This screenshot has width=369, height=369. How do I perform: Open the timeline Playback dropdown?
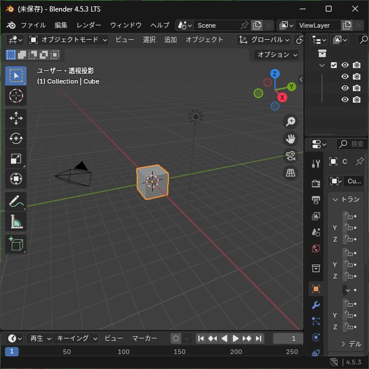click(x=39, y=338)
